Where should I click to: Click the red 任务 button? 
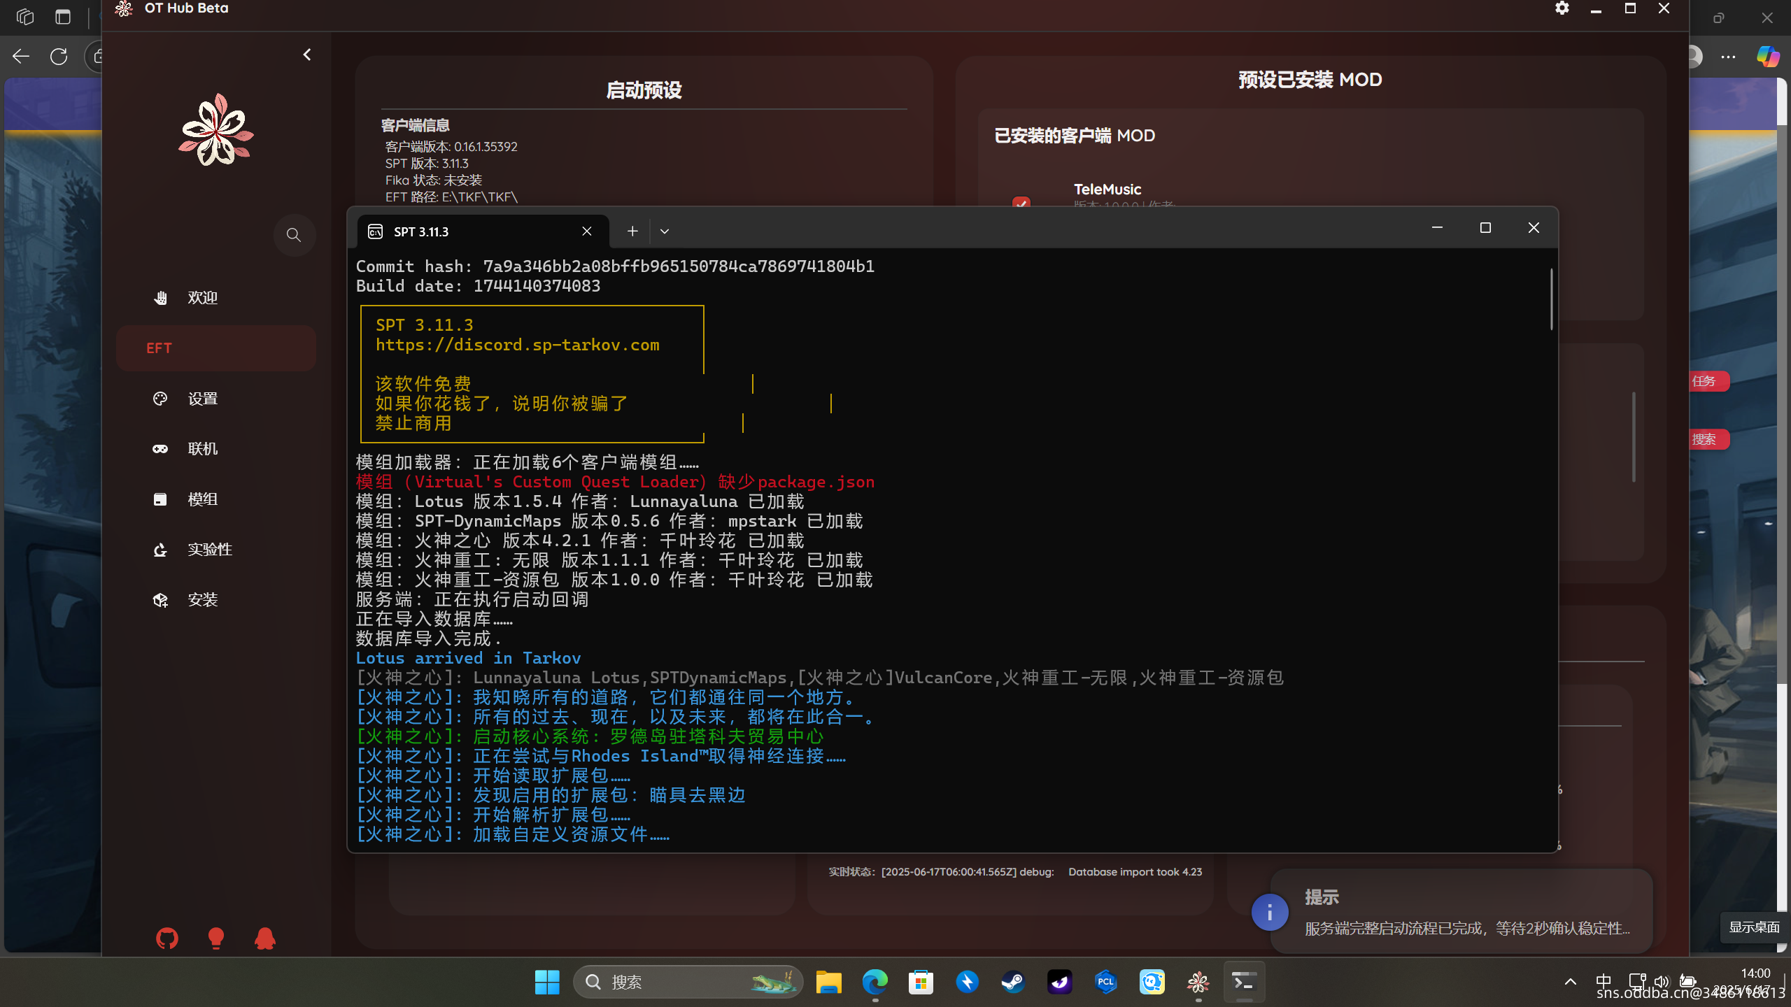click(1708, 381)
